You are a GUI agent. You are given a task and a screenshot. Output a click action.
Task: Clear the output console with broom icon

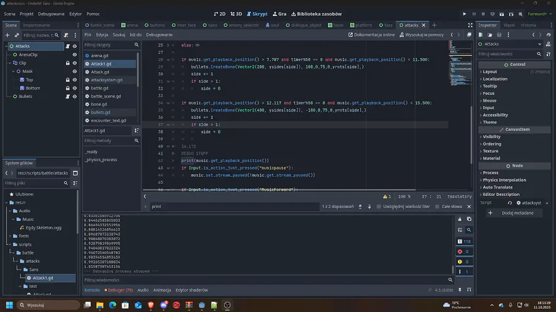coord(460,219)
